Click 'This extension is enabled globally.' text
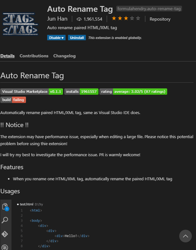Image resolution: width=196 pixels, height=250 pixels. coord(115,38)
